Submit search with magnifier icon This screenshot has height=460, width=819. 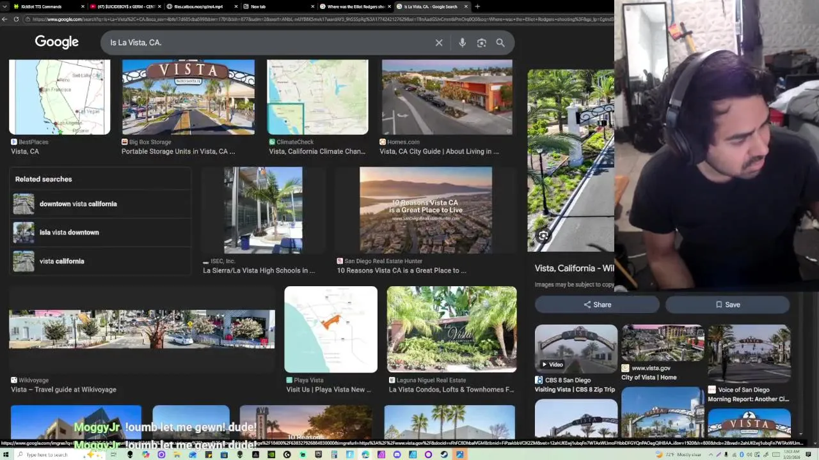point(500,43)
